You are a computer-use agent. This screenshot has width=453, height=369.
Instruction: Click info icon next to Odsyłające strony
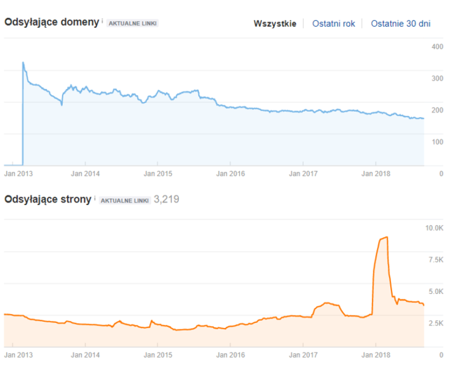pyautogui.click(x=94, y=198)
